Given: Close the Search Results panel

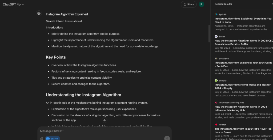Looking at the screenshot, I should 272,4.
